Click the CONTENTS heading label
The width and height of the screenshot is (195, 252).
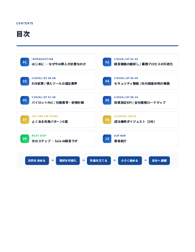coord(25,23)
